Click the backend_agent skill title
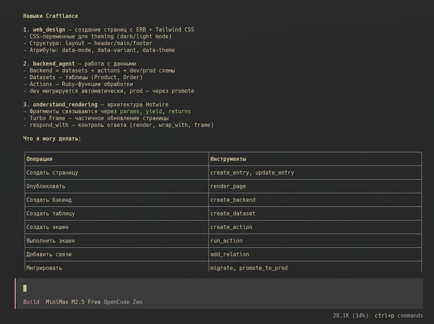This screenshot has height=324, width=434. click(54, 64)
